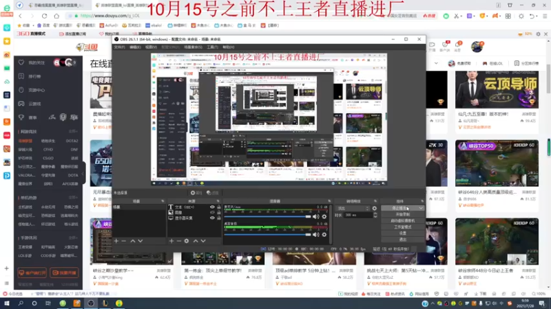The width and height of the screenshot is (551, 309).
Task: Move scene up in OBS scenes panel
Action: [x=132, y=241]
